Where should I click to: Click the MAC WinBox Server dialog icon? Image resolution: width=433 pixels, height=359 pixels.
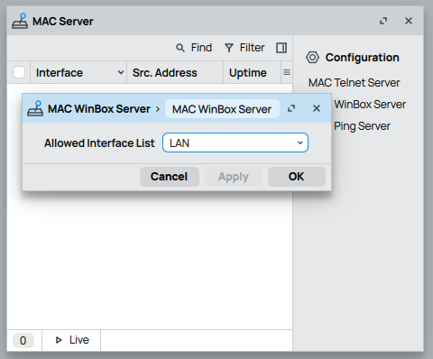coord(35,108)
